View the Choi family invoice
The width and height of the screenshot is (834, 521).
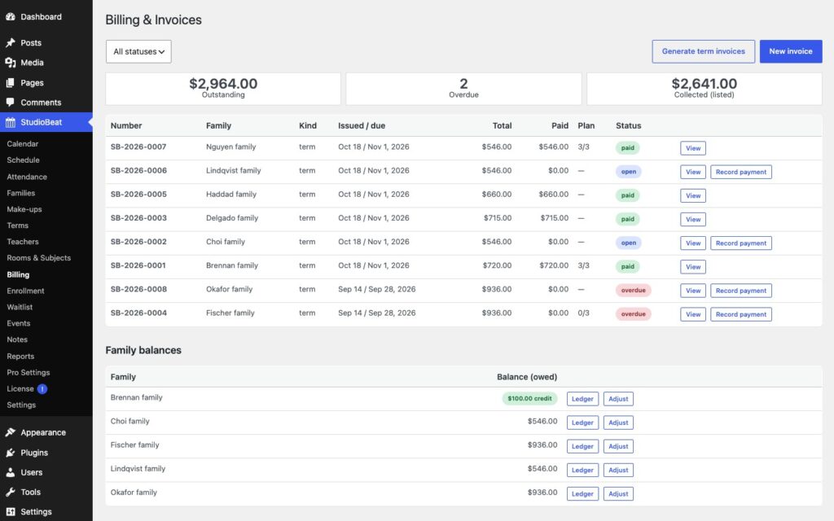point(692,243)
